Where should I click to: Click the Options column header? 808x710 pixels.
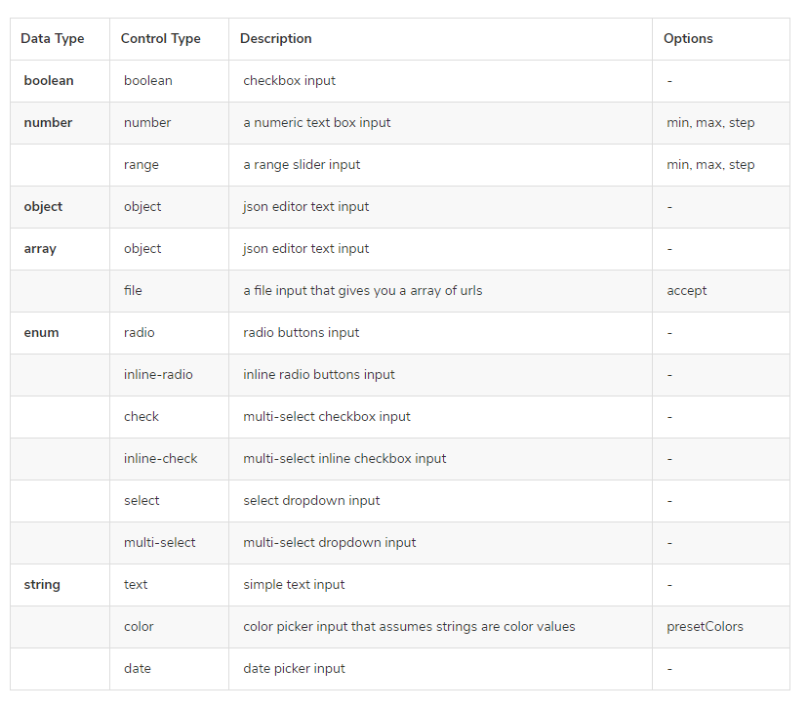pos(688,39)
